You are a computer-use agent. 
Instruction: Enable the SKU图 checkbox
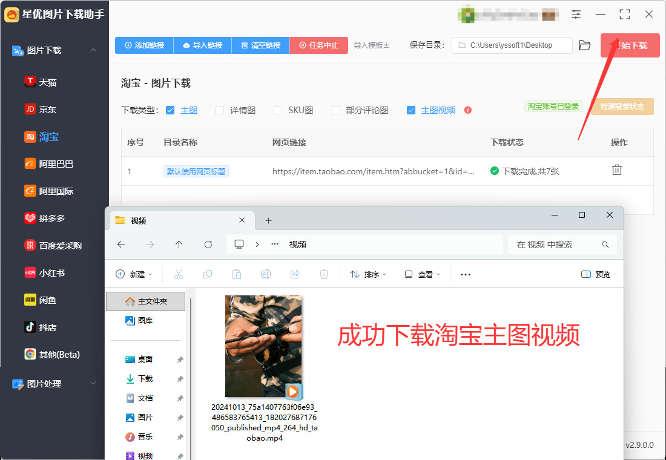278,110
